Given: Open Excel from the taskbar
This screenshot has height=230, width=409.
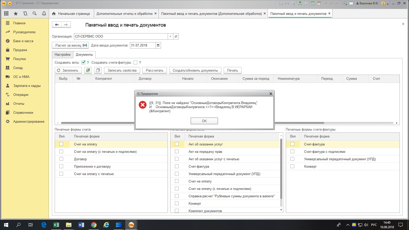Looking at the screenshot, I should (x=56, y=225).
